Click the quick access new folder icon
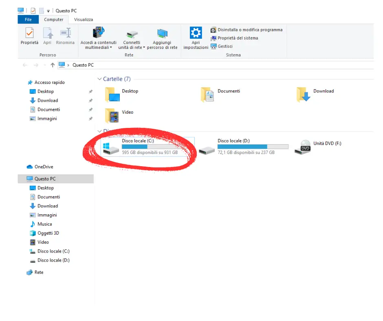The image size is (383, 321). click(x=42, y=11)
